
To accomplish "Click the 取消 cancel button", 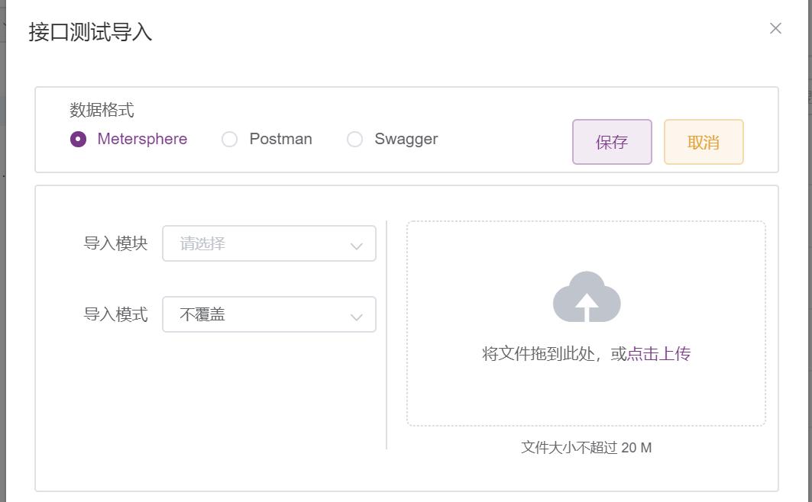I will pyautogui.click(x=703, y=142).
